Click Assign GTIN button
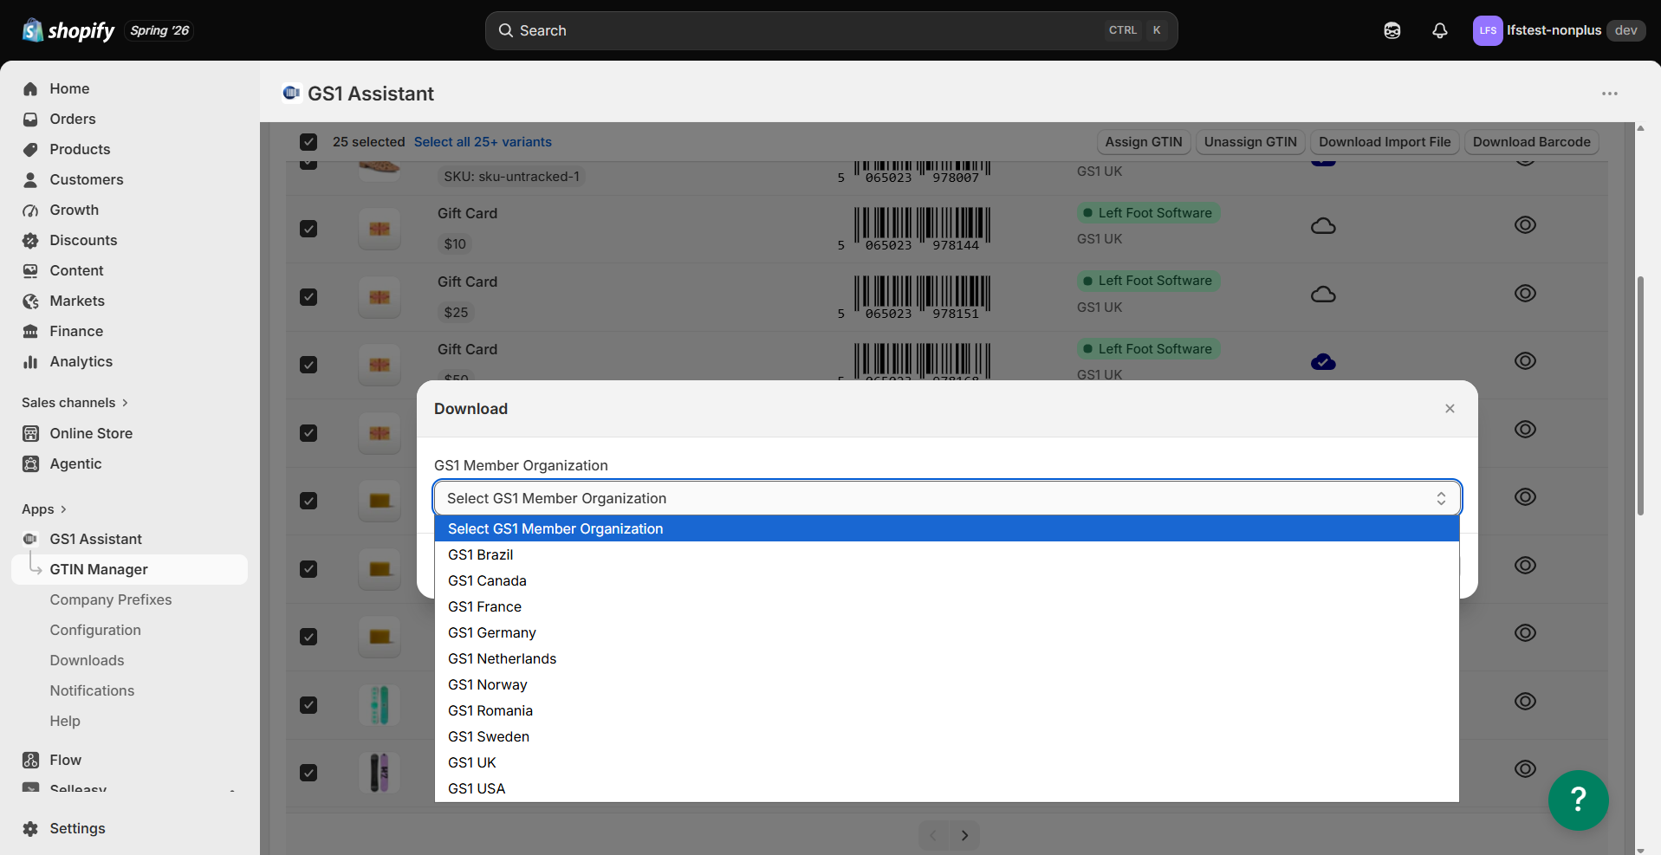This screenshot has height=855, width=1661. tap(1144, 142)
